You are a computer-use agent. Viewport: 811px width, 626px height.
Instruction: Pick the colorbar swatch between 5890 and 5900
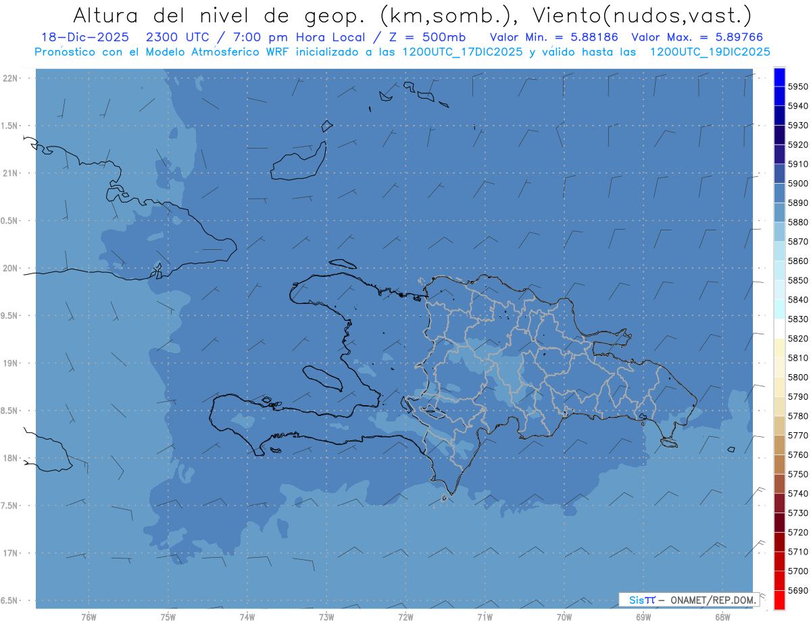pos(779,193)
